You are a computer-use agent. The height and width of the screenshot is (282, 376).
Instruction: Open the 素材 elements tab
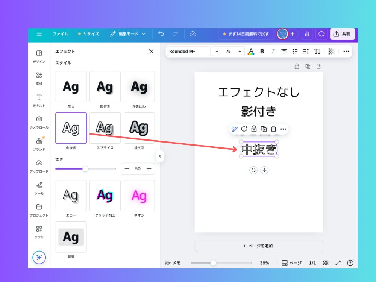39,79
